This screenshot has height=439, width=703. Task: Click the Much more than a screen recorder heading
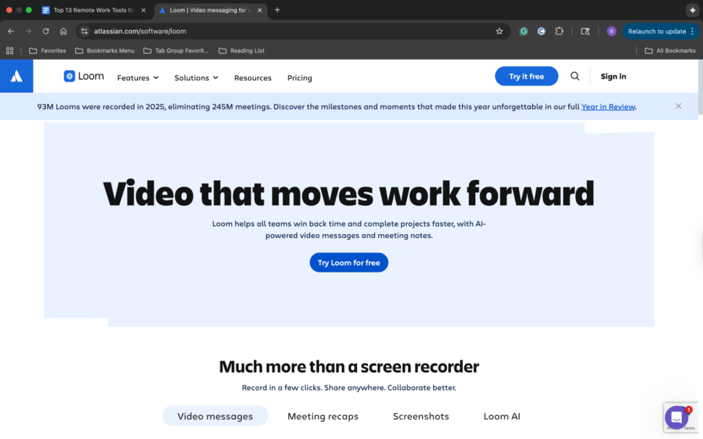(x=349, y=366)
